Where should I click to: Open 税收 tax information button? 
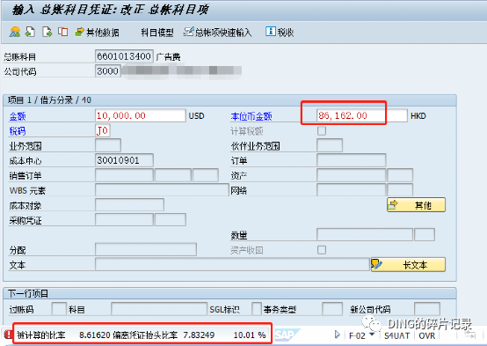tap(280, 32)
